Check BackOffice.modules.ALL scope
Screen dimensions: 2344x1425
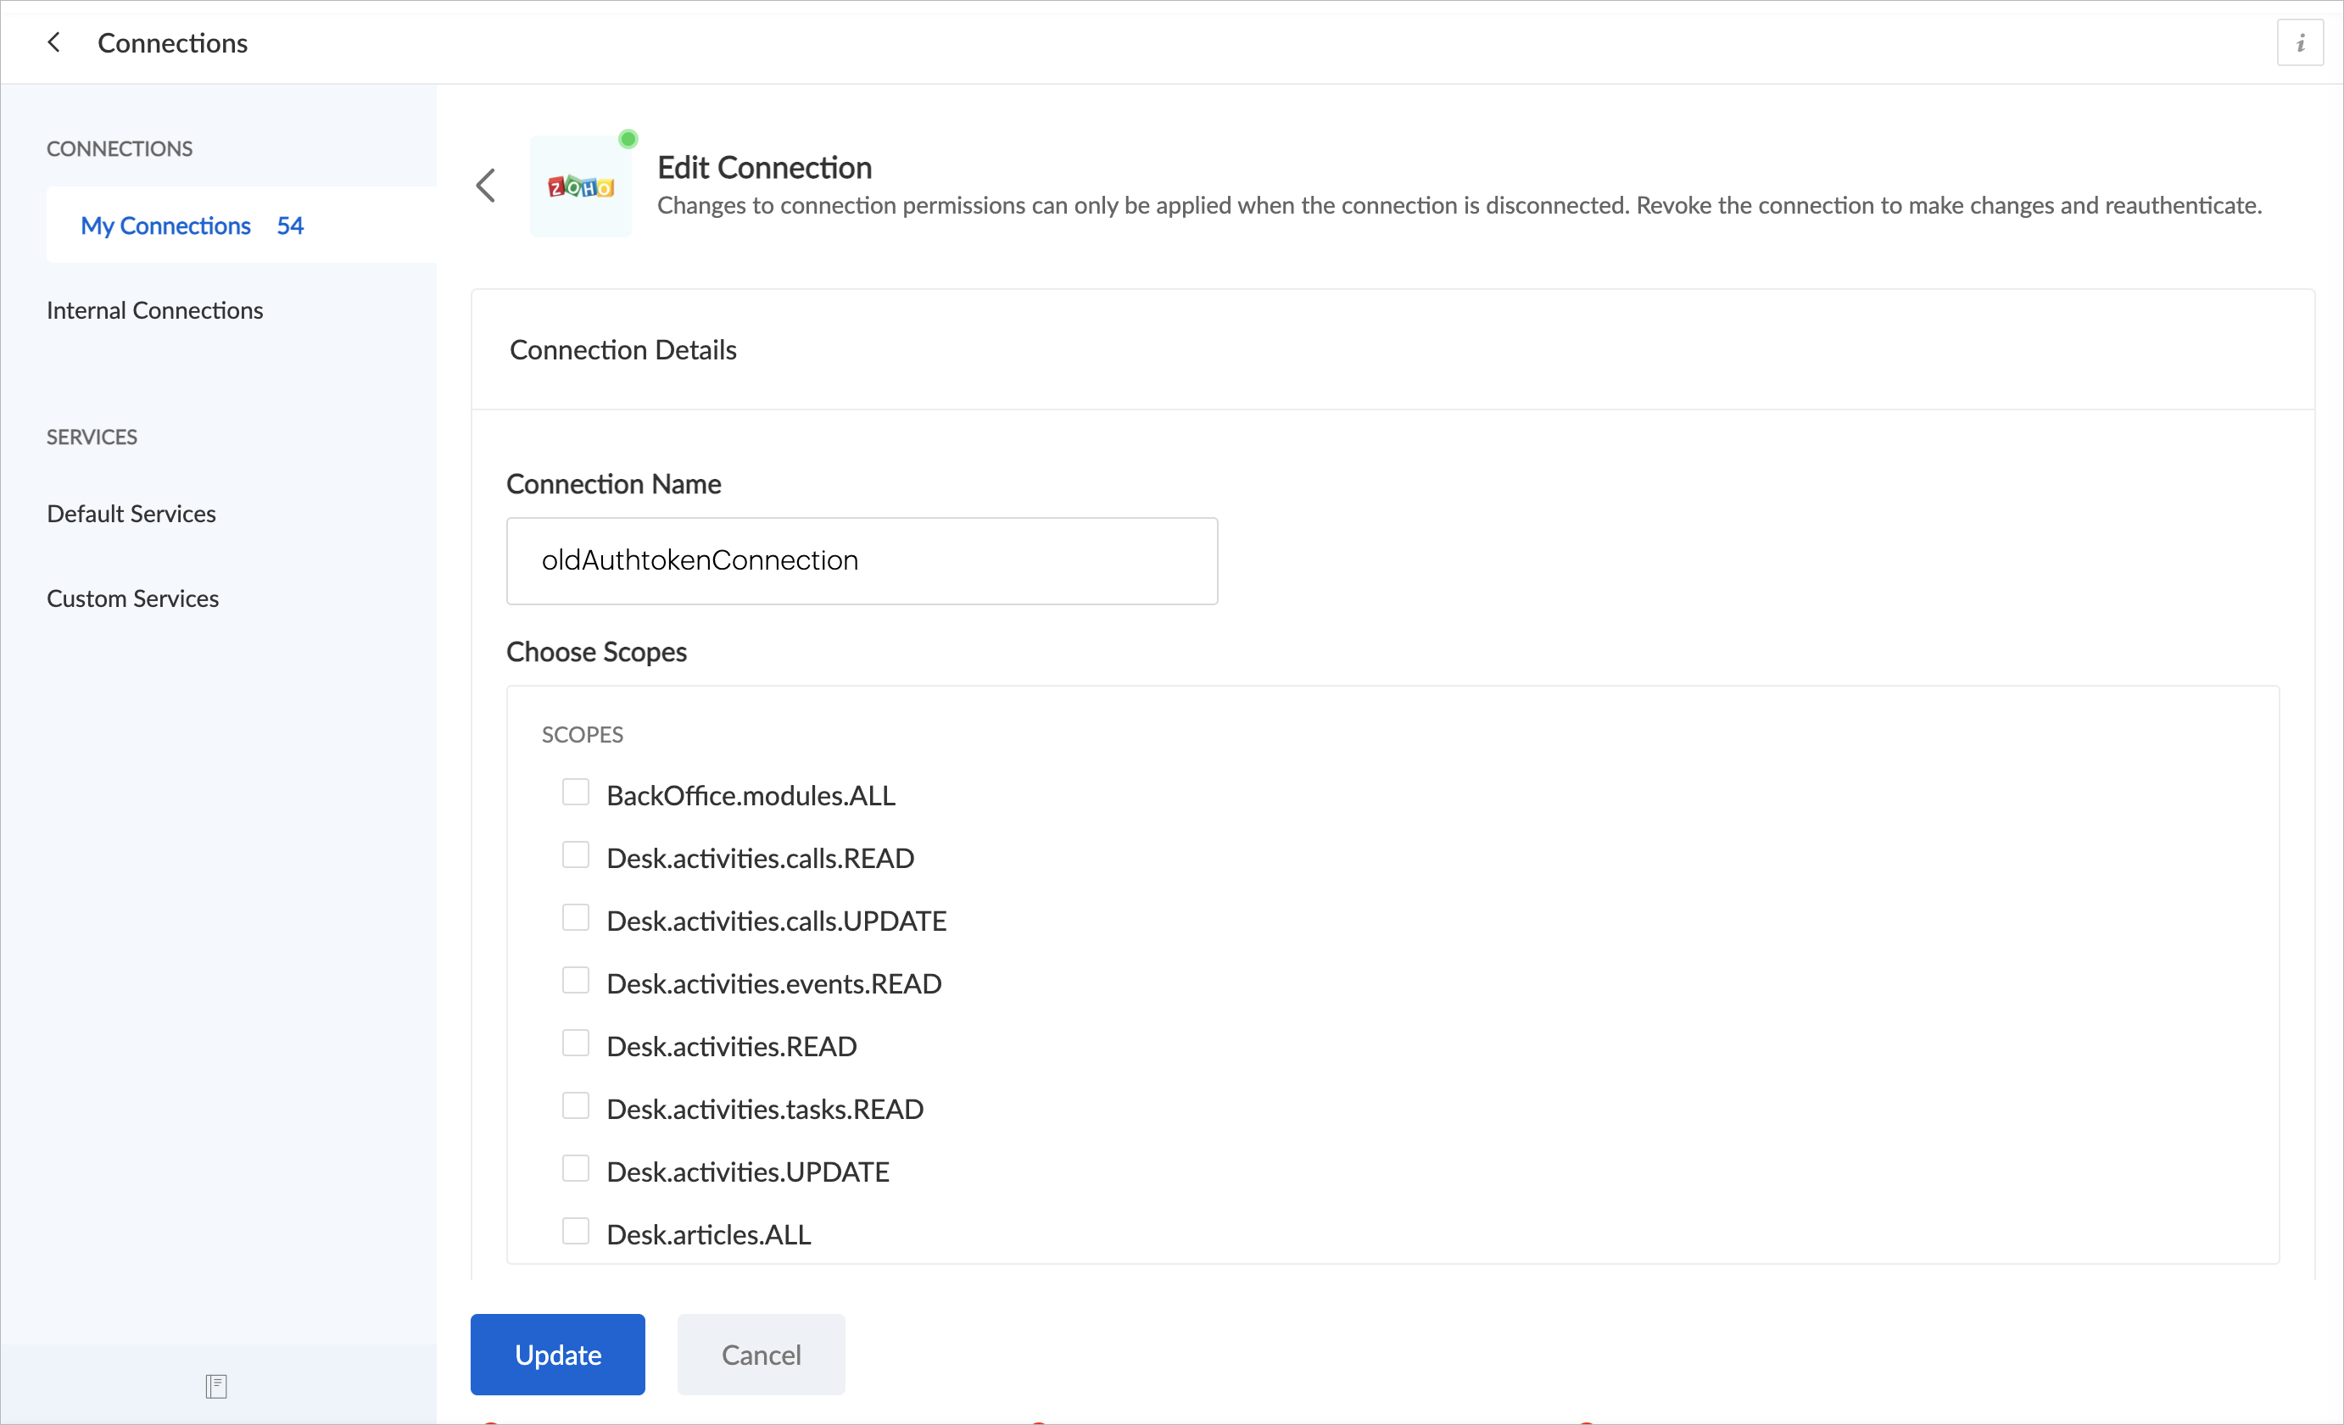tap(576, 792)
